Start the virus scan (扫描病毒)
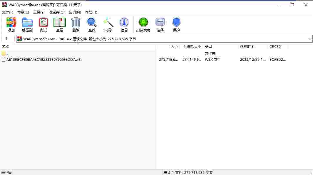Screen dimensions: 313x175 point(143,24)
